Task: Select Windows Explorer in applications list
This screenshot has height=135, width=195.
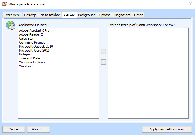Action: coord(32,62)
